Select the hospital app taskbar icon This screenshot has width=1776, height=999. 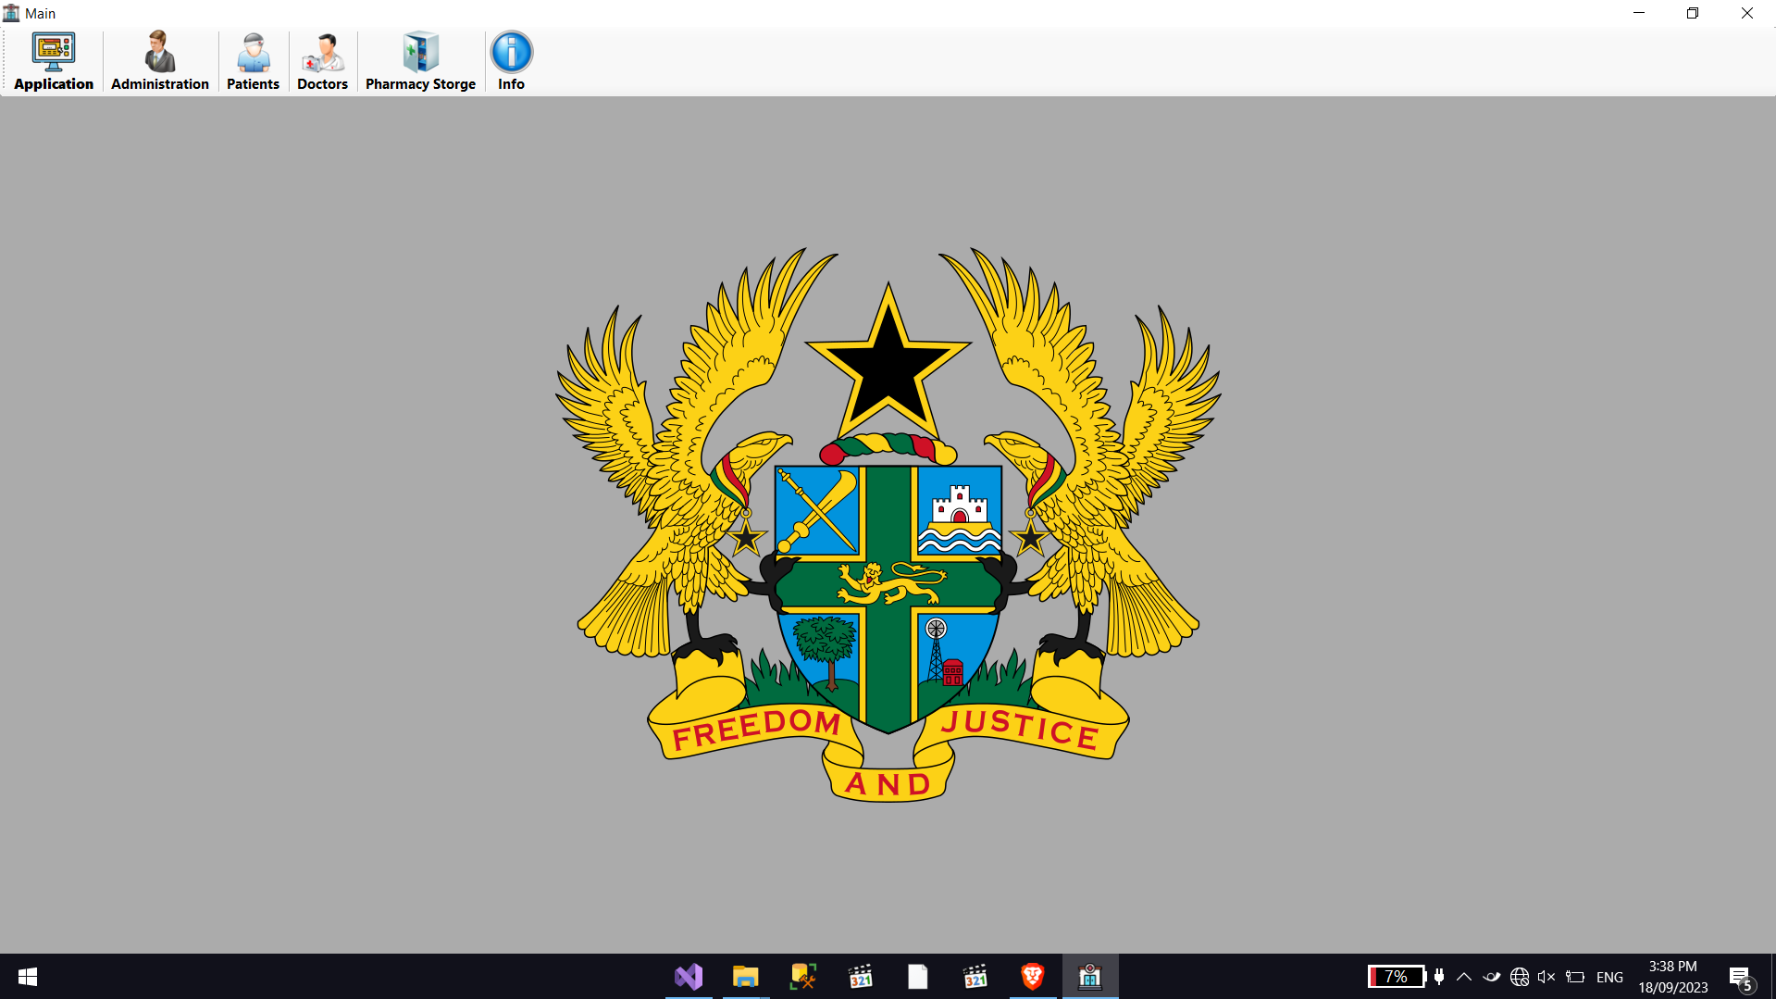1090,977
